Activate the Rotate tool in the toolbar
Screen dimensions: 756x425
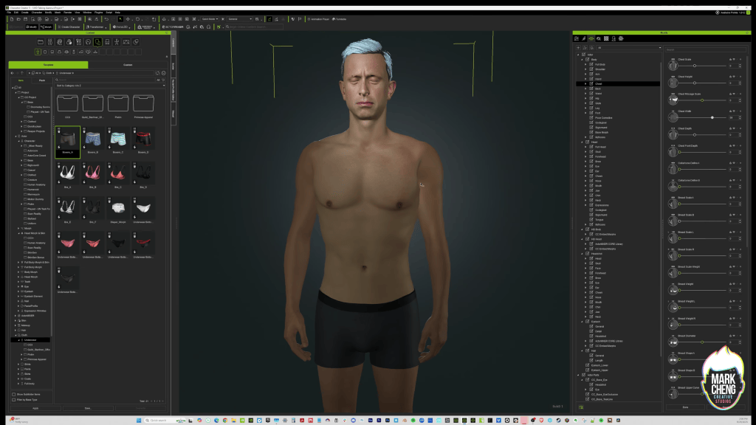[x=137, y=19]
